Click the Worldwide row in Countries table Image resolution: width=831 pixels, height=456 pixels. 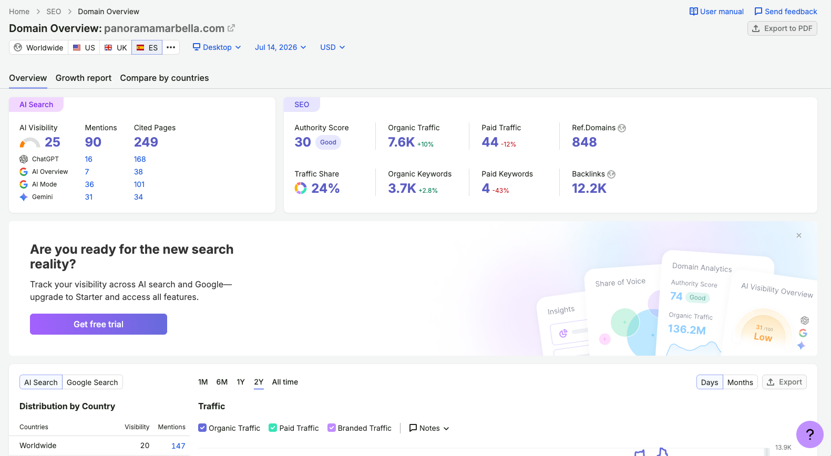[x=99, y=445]
